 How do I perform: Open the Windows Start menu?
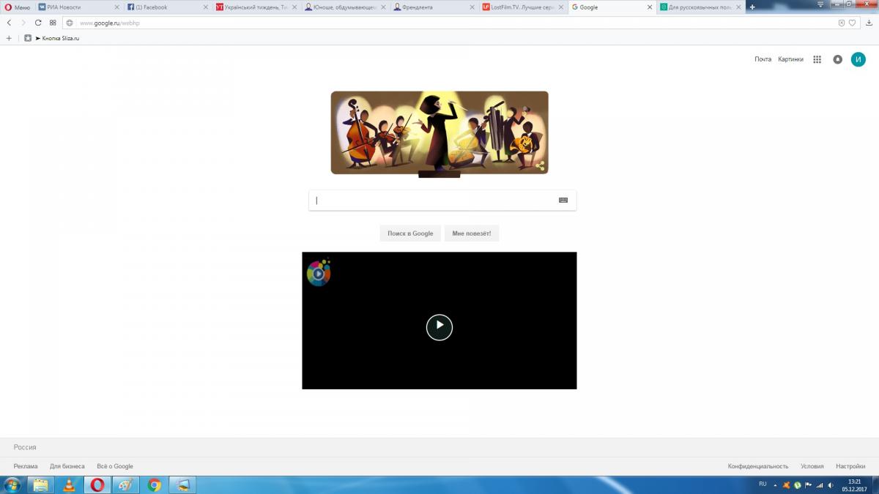[x=12, y=484]
